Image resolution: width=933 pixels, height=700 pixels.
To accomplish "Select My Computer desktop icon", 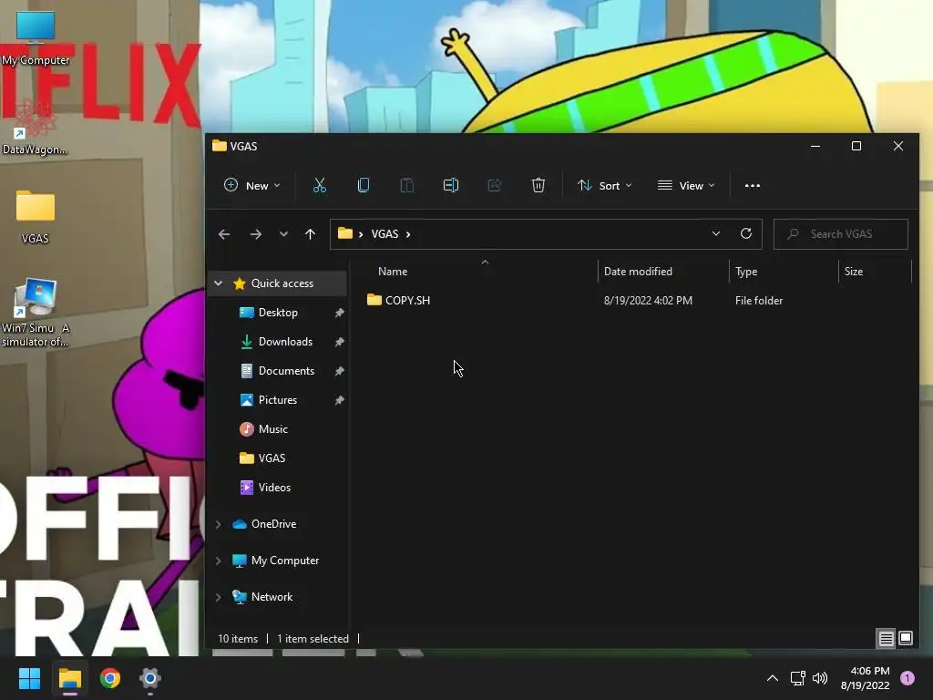I will click(36, 36).
